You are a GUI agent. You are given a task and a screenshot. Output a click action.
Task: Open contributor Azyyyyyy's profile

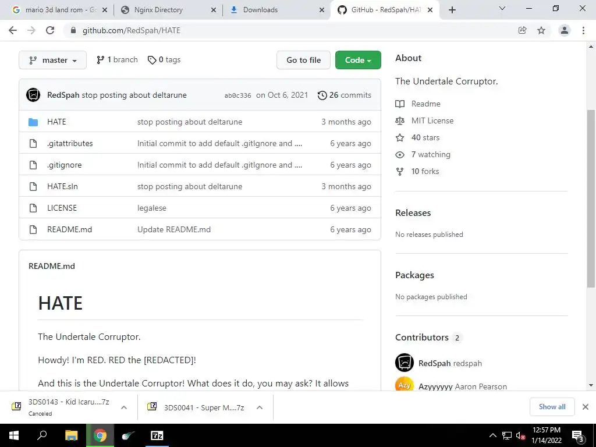(x=435, y=386)
